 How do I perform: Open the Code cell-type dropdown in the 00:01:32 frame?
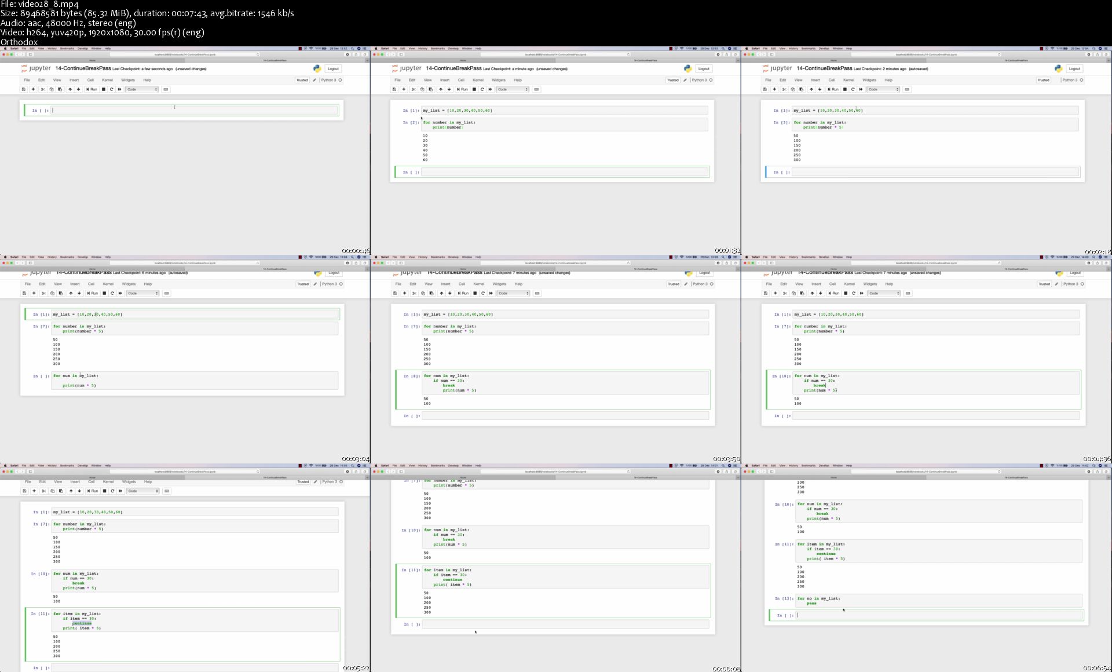[513, 89]
